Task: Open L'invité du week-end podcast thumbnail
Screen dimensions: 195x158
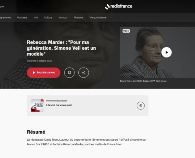Action: [x=37, y=105]
